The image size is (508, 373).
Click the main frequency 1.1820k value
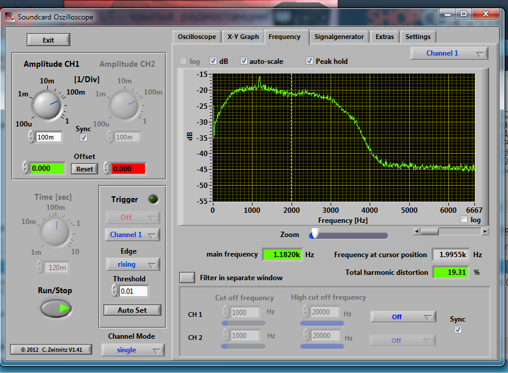click(x=282, y=255)
